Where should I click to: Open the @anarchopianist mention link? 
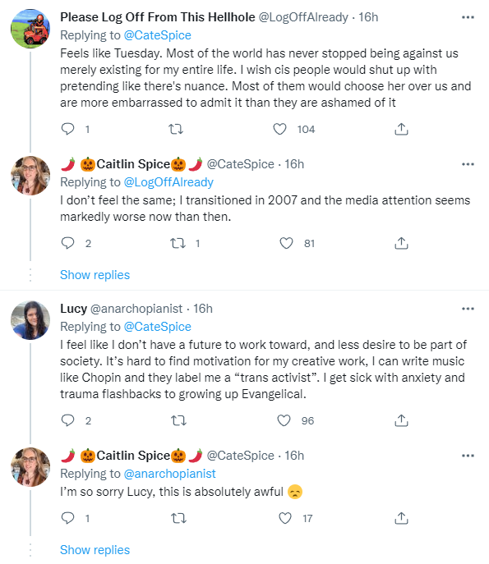[x=169, y=474]
